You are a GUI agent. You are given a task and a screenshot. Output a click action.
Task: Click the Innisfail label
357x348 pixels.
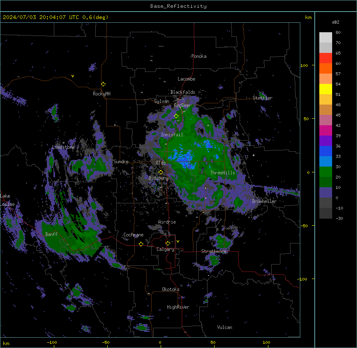click(x=172, y=135)
